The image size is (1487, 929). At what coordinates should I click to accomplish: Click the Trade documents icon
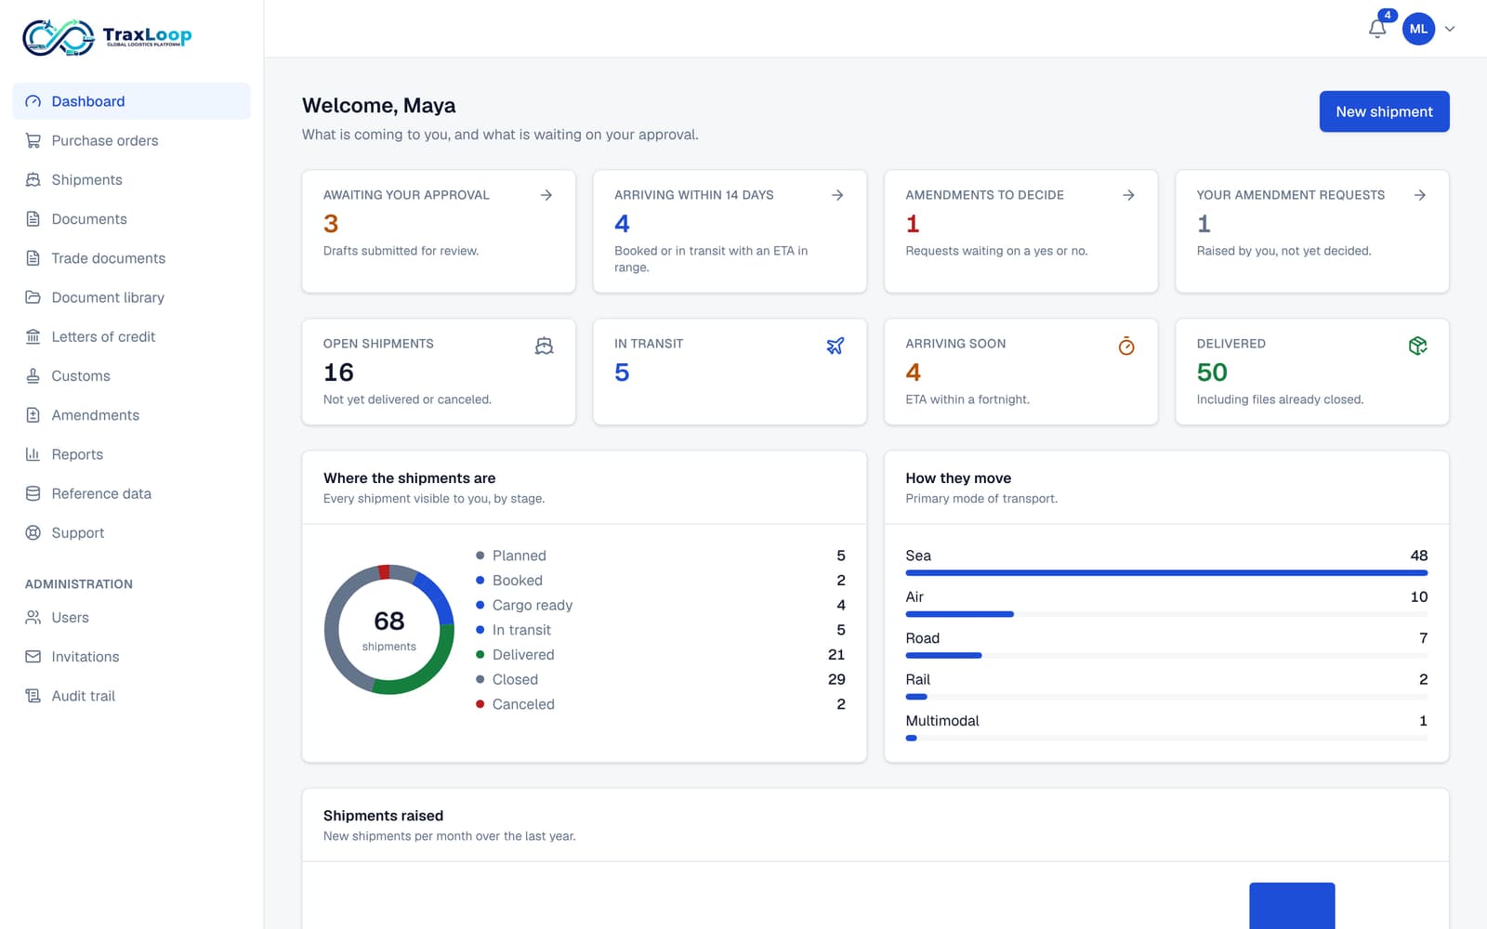(x=33, y=258)
